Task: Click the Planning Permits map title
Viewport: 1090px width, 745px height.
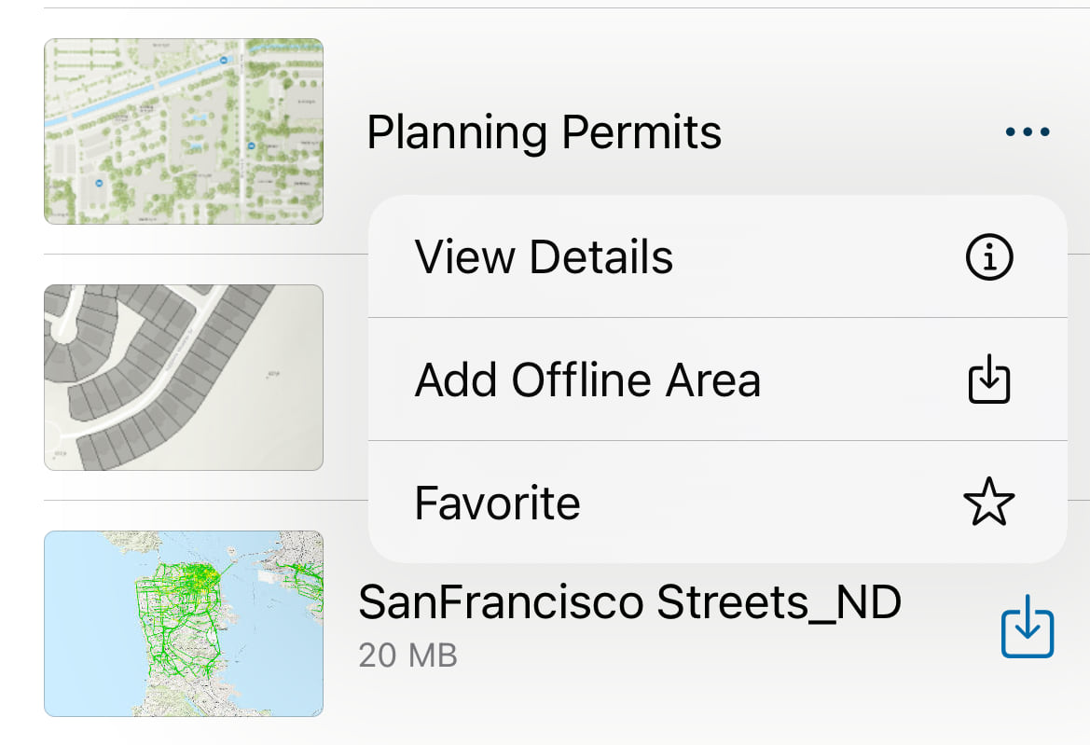Action: [x=545, y=131]
